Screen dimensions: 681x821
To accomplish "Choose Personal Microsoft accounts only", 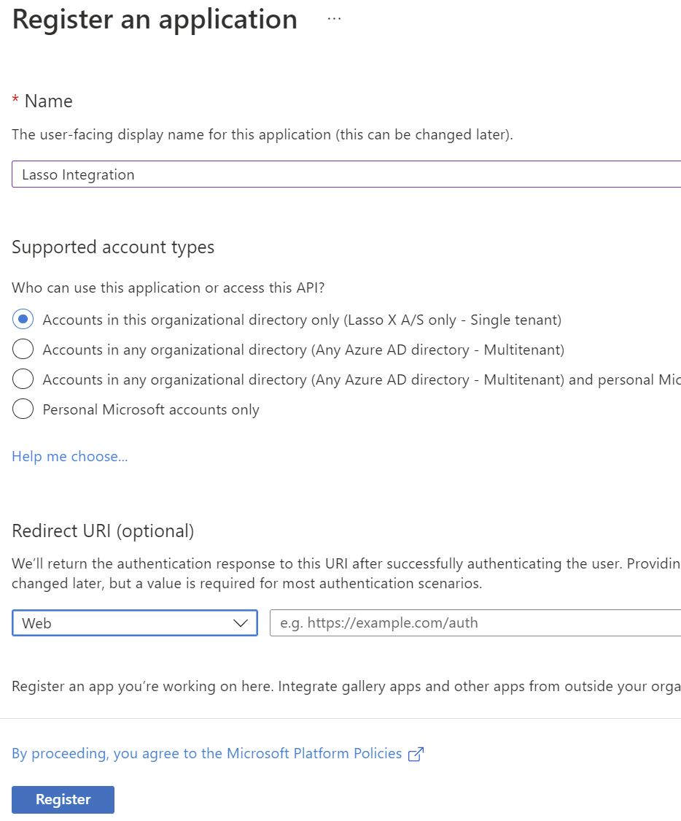I will [x=23, y=409].
